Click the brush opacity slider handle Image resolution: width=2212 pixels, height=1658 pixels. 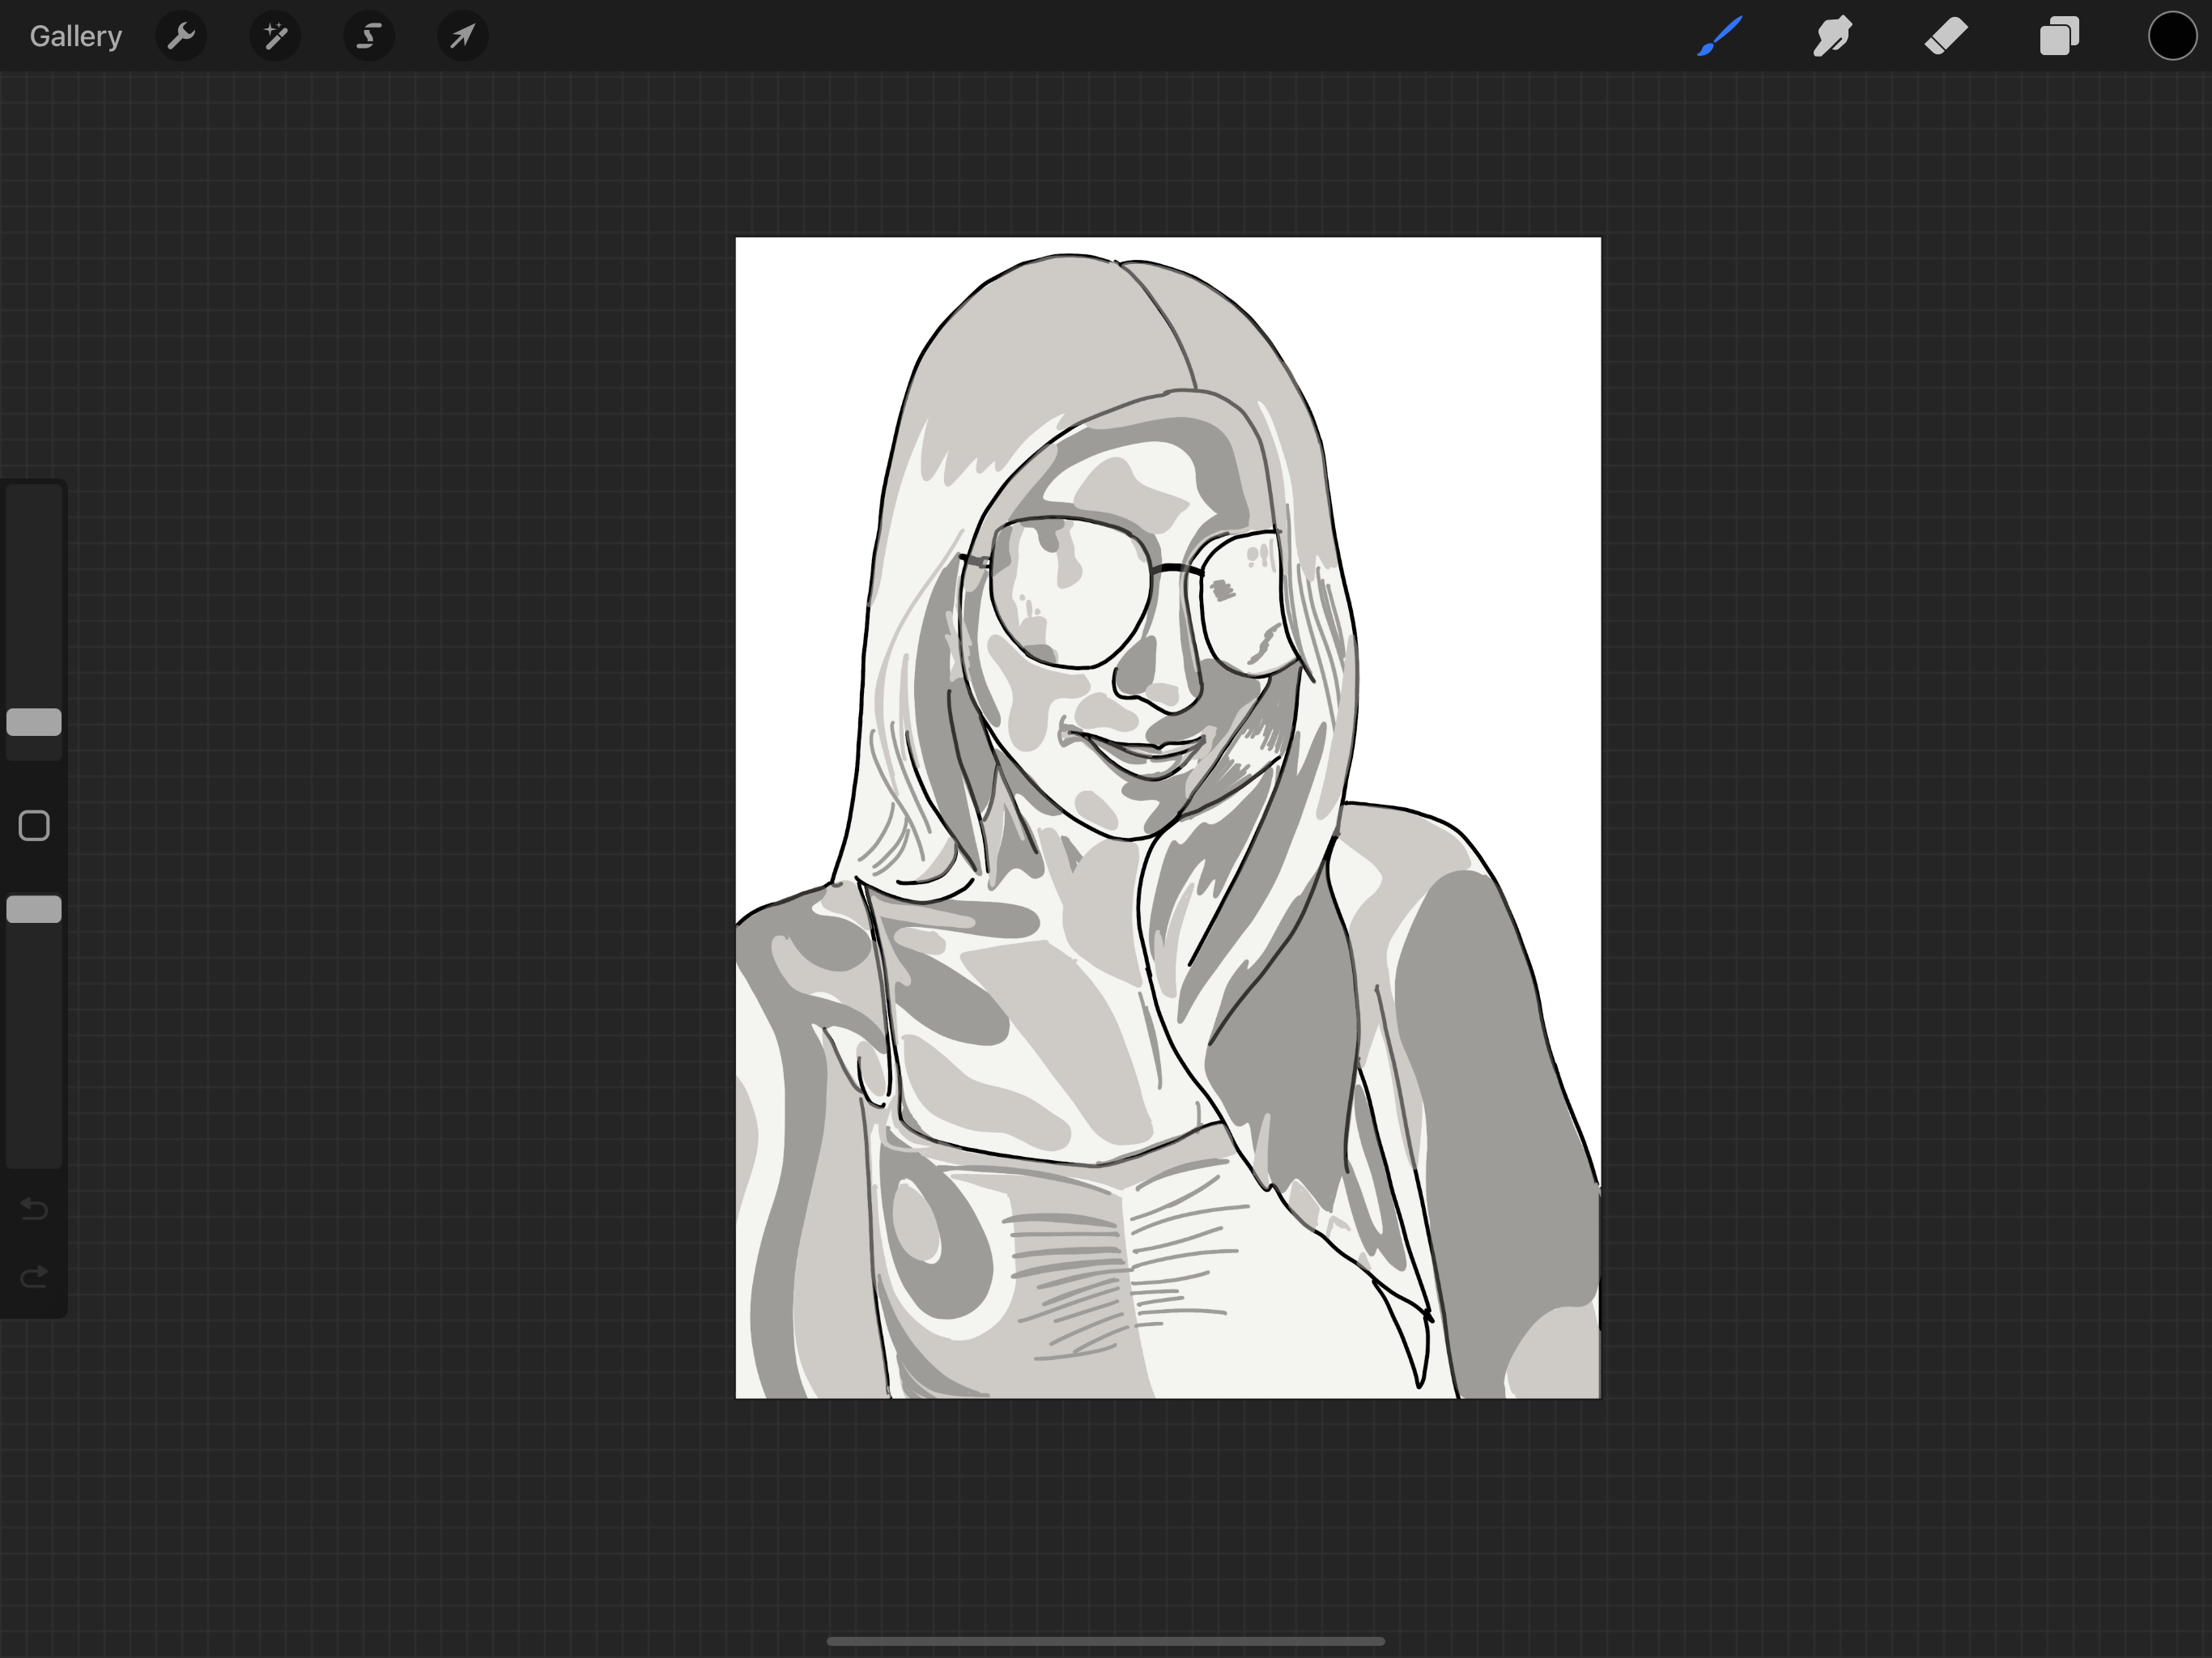pyautogui.click(x=34, y=909)
